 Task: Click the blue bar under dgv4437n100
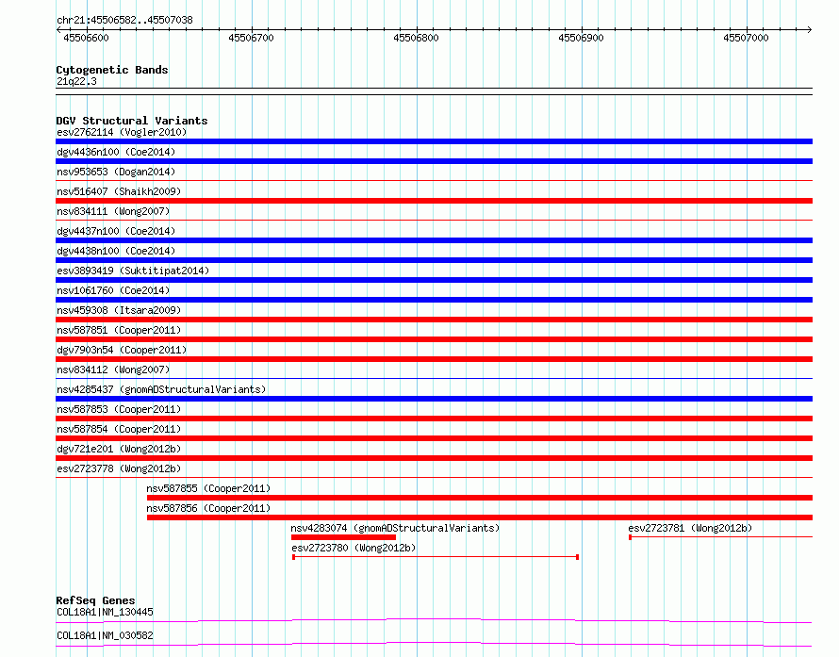pyautogui.click(x=434, y=240)
